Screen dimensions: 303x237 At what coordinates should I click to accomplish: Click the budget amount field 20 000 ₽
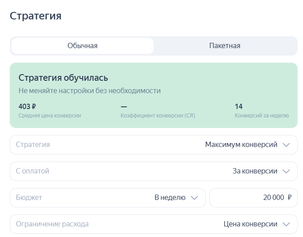(x=254, y=198)
